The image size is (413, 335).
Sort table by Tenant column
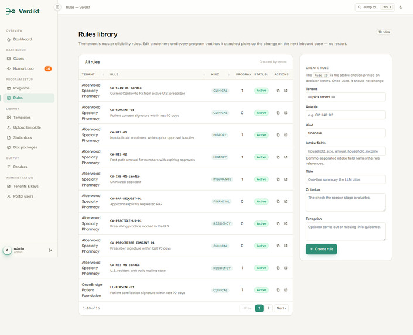pyautogui.click(x=93, y=74)
